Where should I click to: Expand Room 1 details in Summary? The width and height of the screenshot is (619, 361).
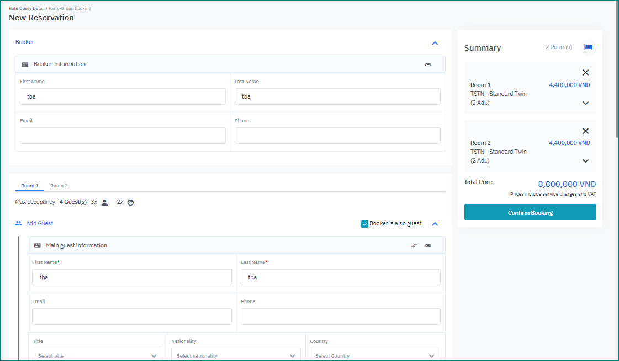pyautogui.click(x=585, y=103)
